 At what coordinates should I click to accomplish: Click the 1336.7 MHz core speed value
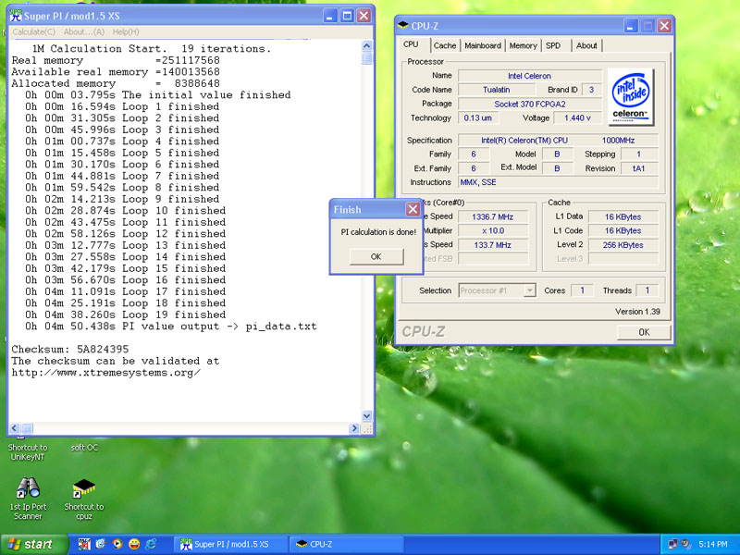point(493,216)
